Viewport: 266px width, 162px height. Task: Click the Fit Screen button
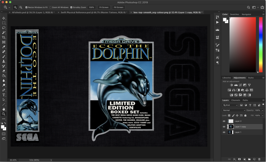tap(104, 7)
